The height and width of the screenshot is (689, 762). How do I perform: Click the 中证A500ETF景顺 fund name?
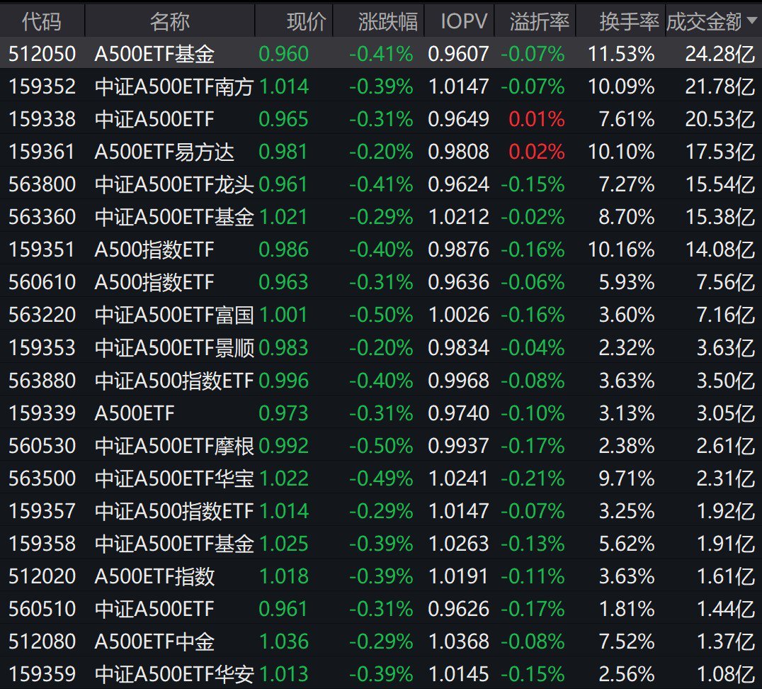tap(174, 347)
